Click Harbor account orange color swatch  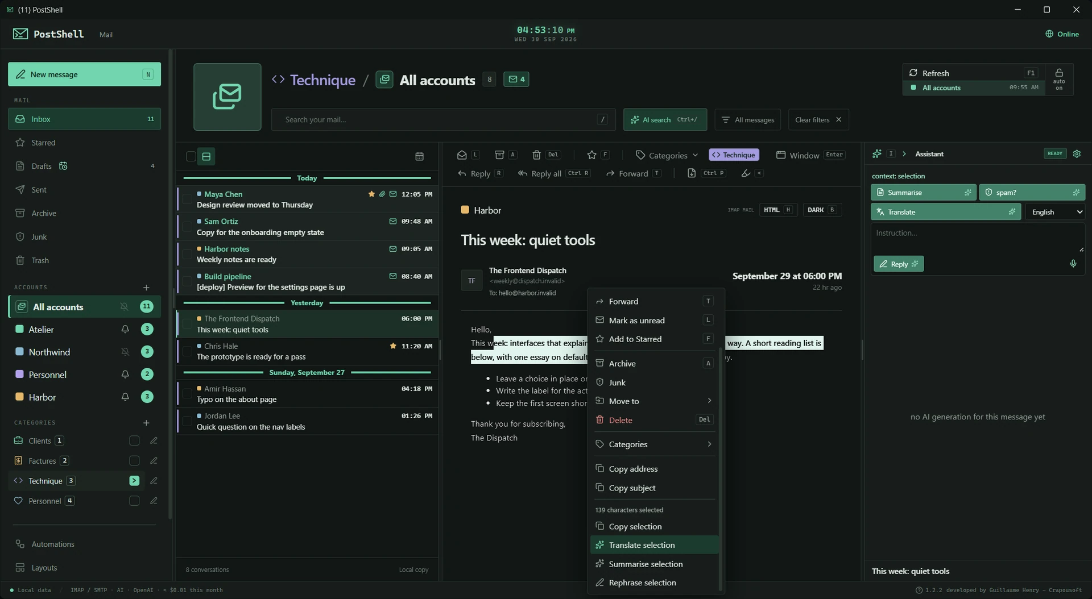(19, 397)
